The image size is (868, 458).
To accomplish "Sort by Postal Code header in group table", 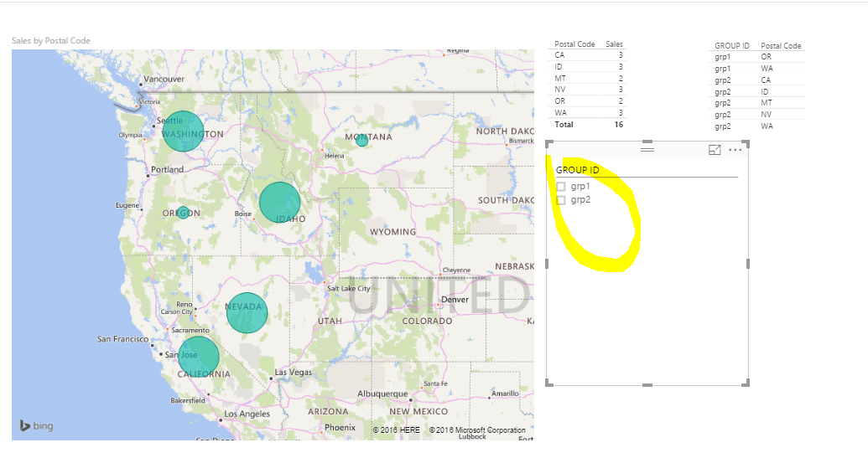I will tap(781, 45).
